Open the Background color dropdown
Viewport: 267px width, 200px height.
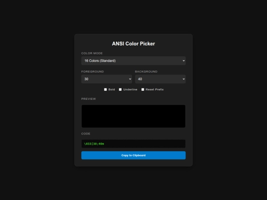click(160, 79)
